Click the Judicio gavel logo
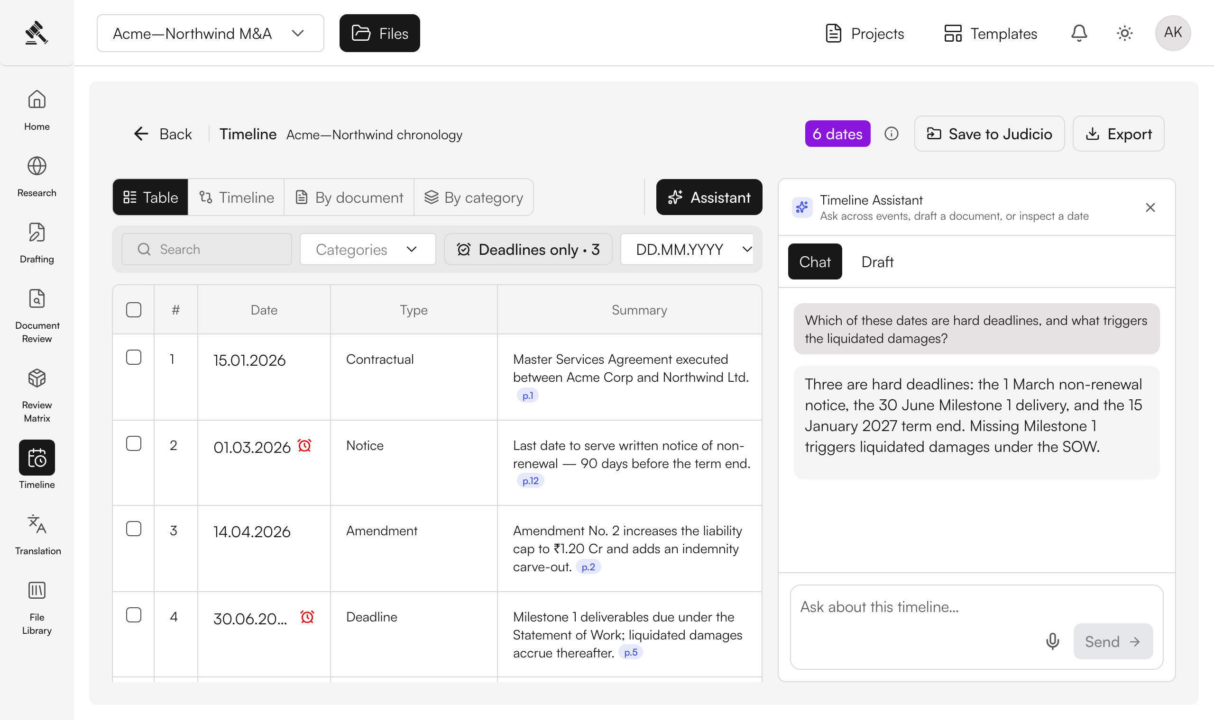 [37, 33]
